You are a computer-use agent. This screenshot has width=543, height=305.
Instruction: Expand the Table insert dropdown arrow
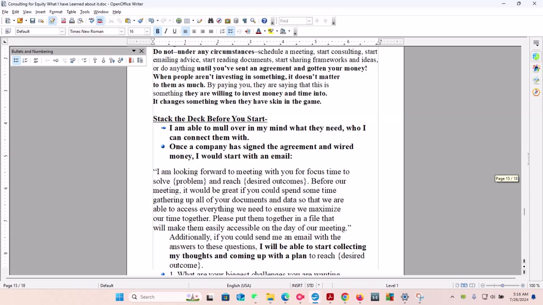193,21
